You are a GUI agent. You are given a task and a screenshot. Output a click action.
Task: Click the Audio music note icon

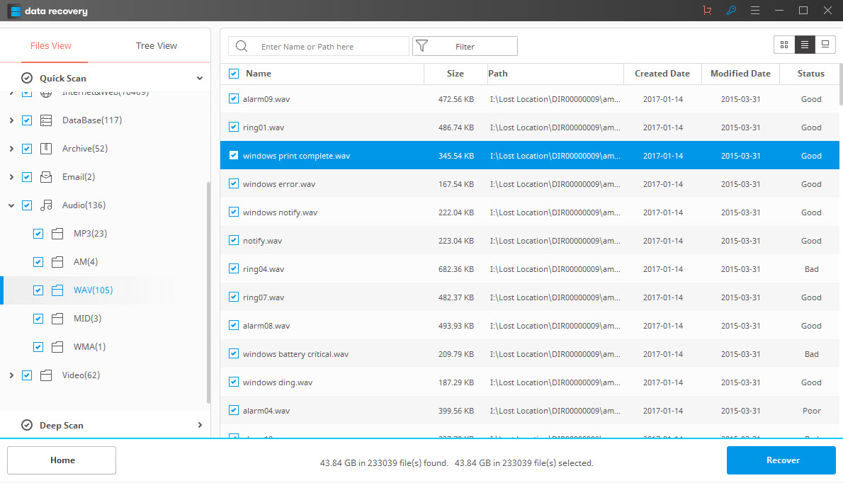click(46, 205)
